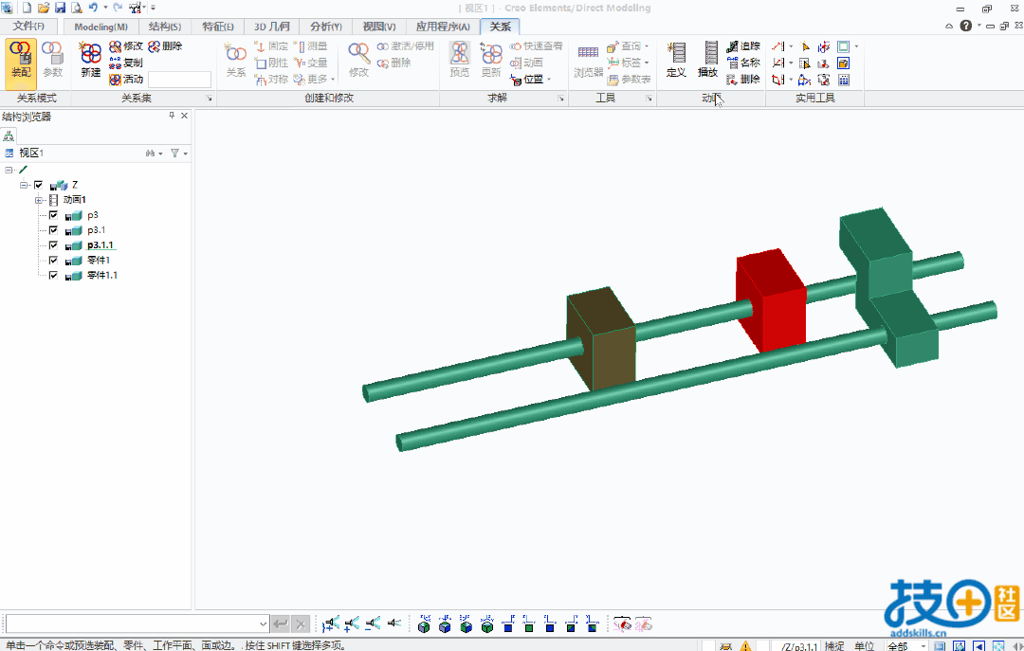The width and height of the screenshot is (1024, 651).
Task: Click the orange cube utility tool icon
Action: [x=843, y=63]
